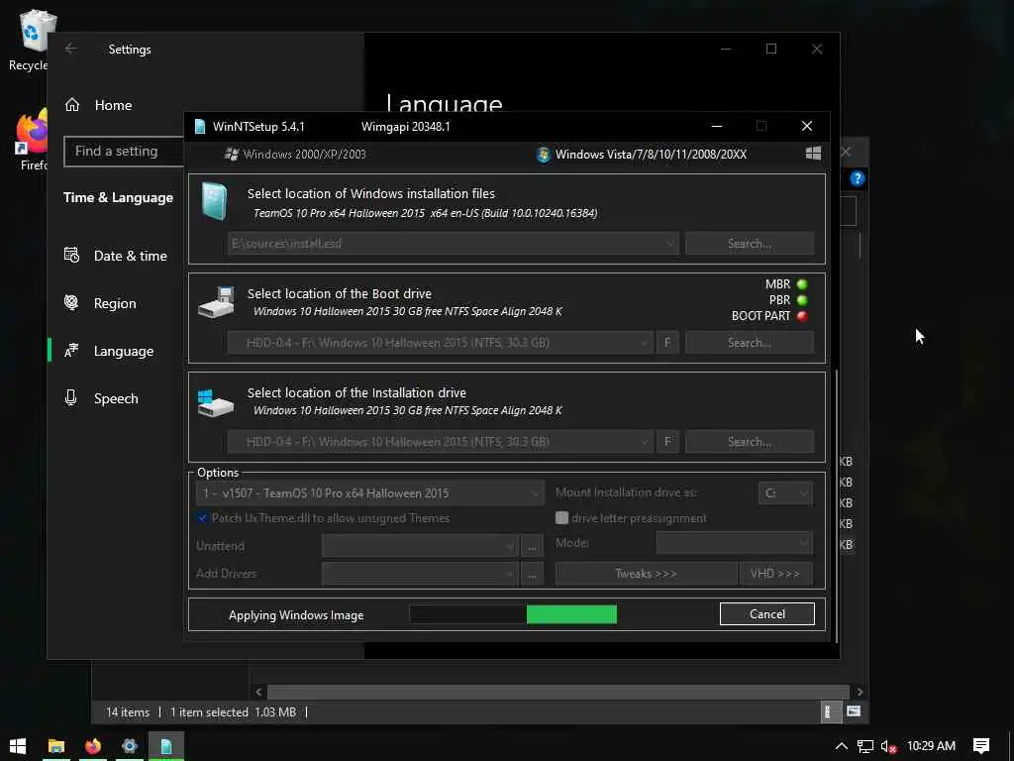Click the blue help icon in File Explorer
1014x761 pixels.
(x=858, y=178)
